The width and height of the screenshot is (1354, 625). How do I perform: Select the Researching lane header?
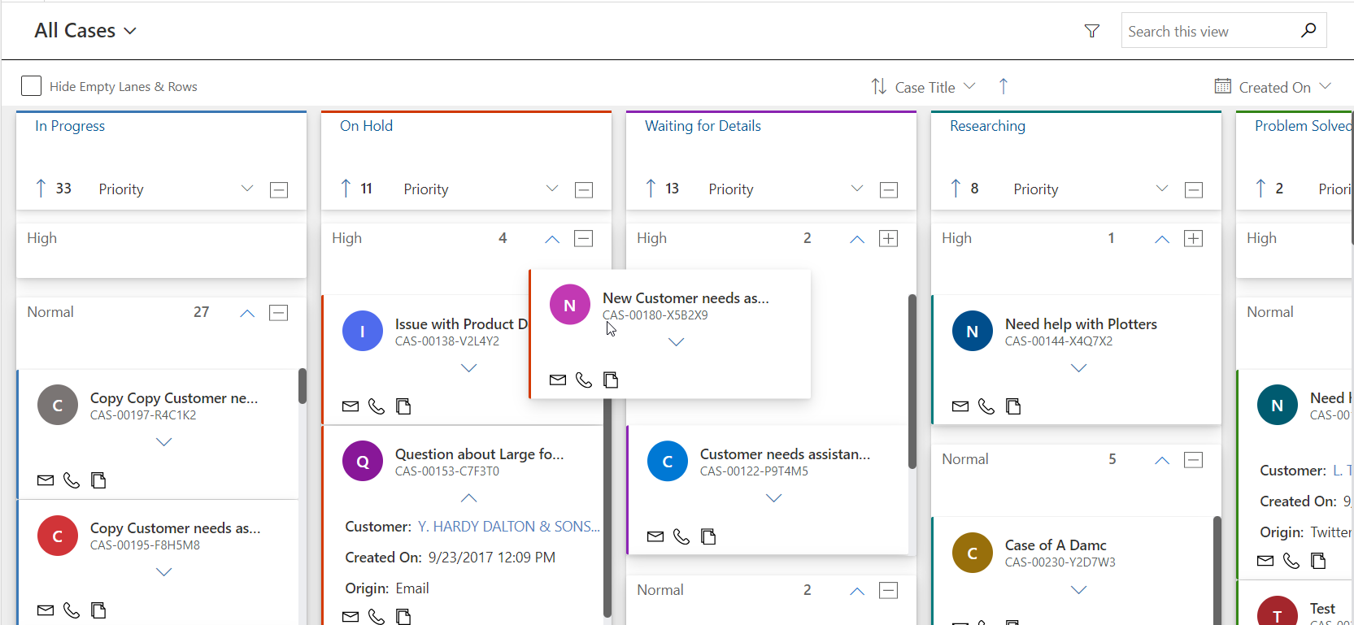point(987,126)
